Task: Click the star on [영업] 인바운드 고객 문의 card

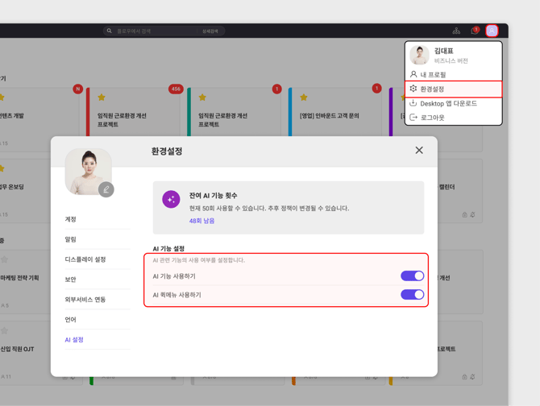Action: 304,97
